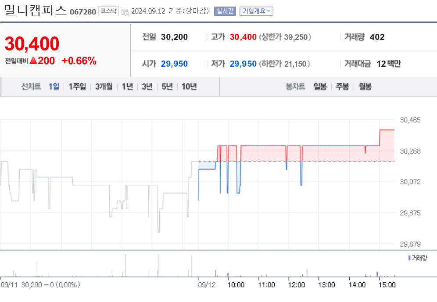The height and width of the screenshot is (302, 437).
Task: Click the 멀티캠퍼스 stock name title
Action: point(36,11)
